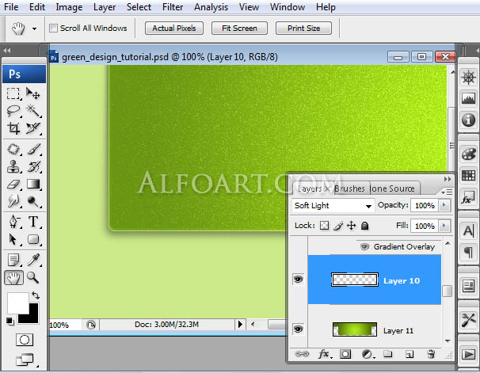This screenshot has height=373, width=480.
Task: Select the Zoom tool
Action: [x=32, y=277]
